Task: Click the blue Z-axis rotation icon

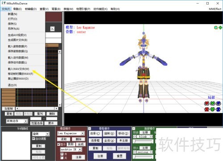Action: [x=219, y=103]
